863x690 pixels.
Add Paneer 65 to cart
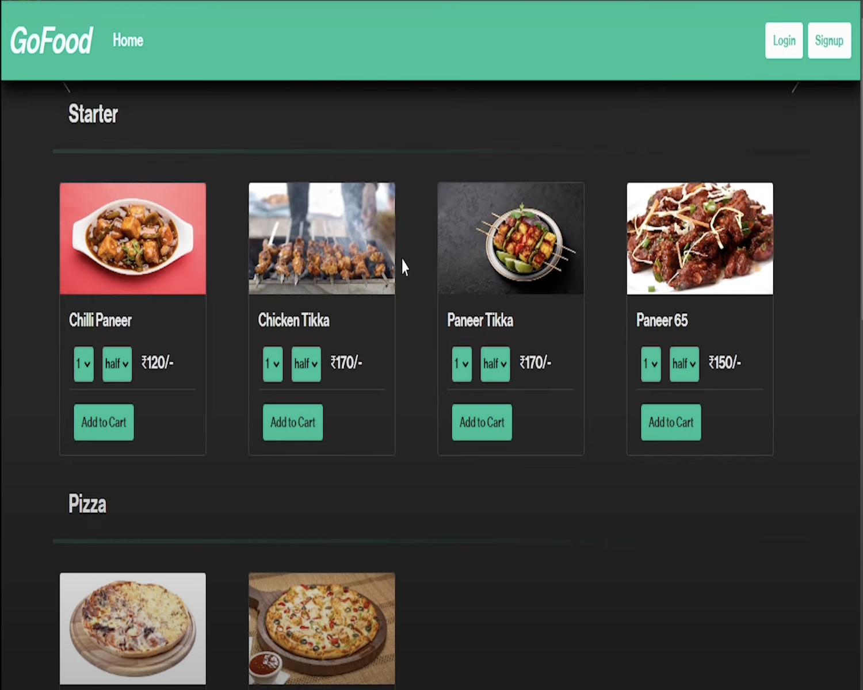(x=671, y=422)
